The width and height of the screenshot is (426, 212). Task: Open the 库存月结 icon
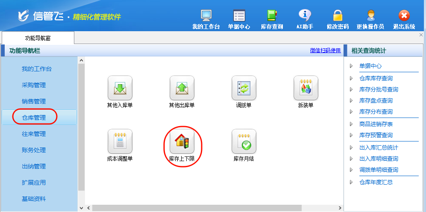coord(244,141)
